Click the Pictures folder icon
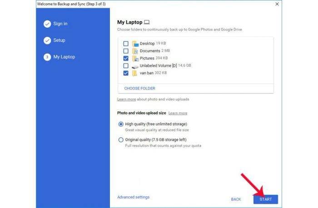 tap(135, 59)
